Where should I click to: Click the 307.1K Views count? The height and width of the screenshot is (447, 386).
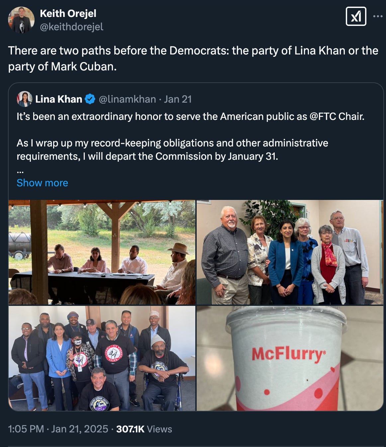[x=144, y=429]
